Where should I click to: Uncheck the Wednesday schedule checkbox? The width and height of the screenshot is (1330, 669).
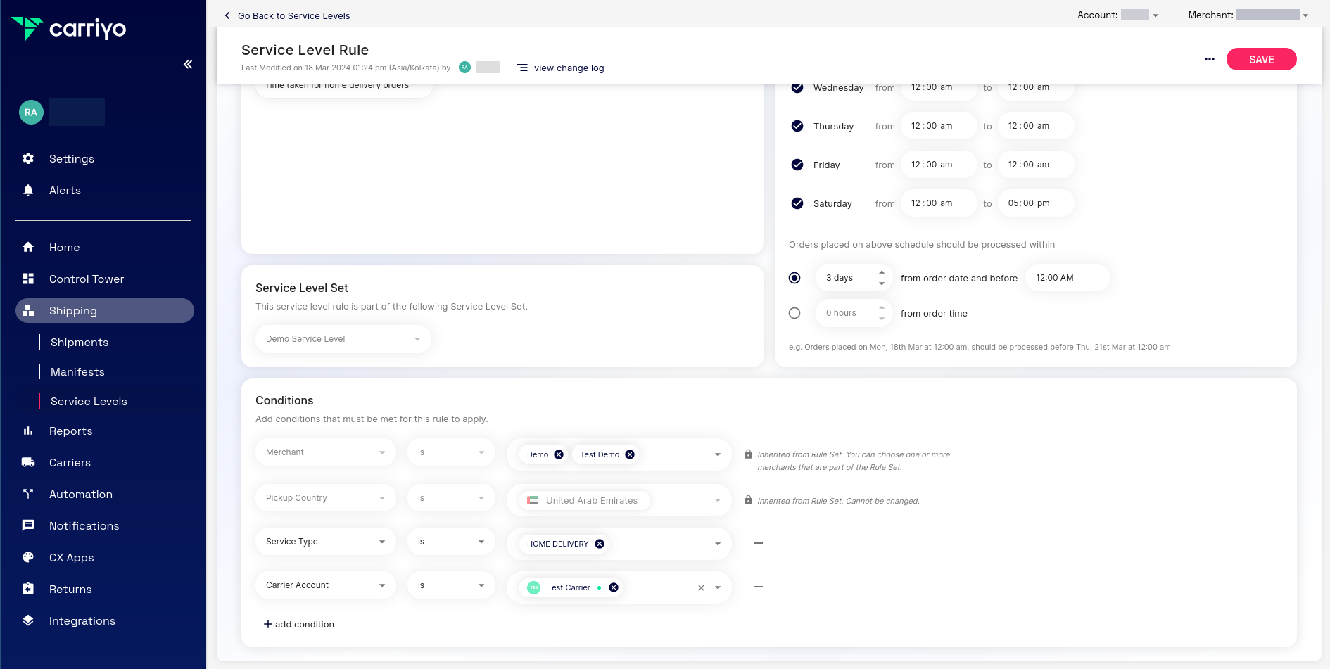[x=797, y=87]
